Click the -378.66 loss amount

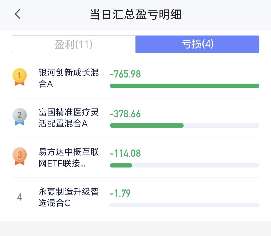[x=125, y=114]
